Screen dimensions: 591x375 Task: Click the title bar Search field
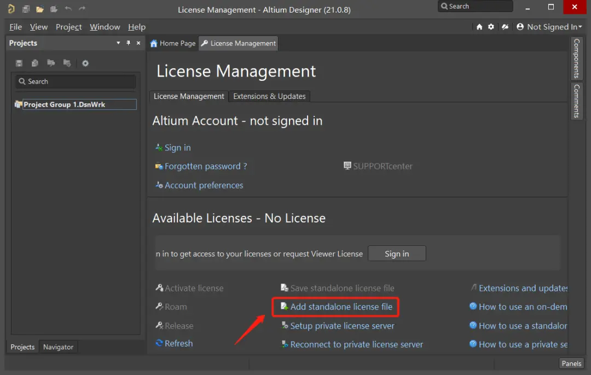point(476,7)
